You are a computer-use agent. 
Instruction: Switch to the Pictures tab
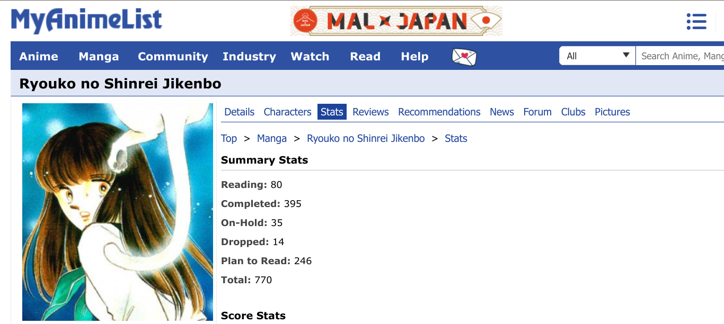tap(612, 112)
